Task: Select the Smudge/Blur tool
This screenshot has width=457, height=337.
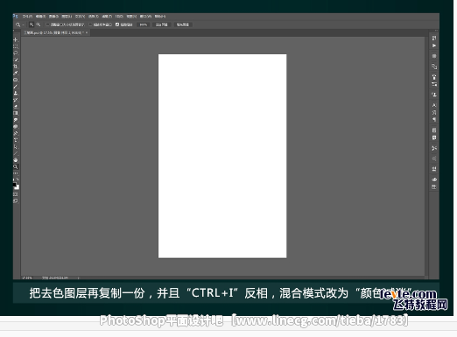Action: (x=16, y=120)
